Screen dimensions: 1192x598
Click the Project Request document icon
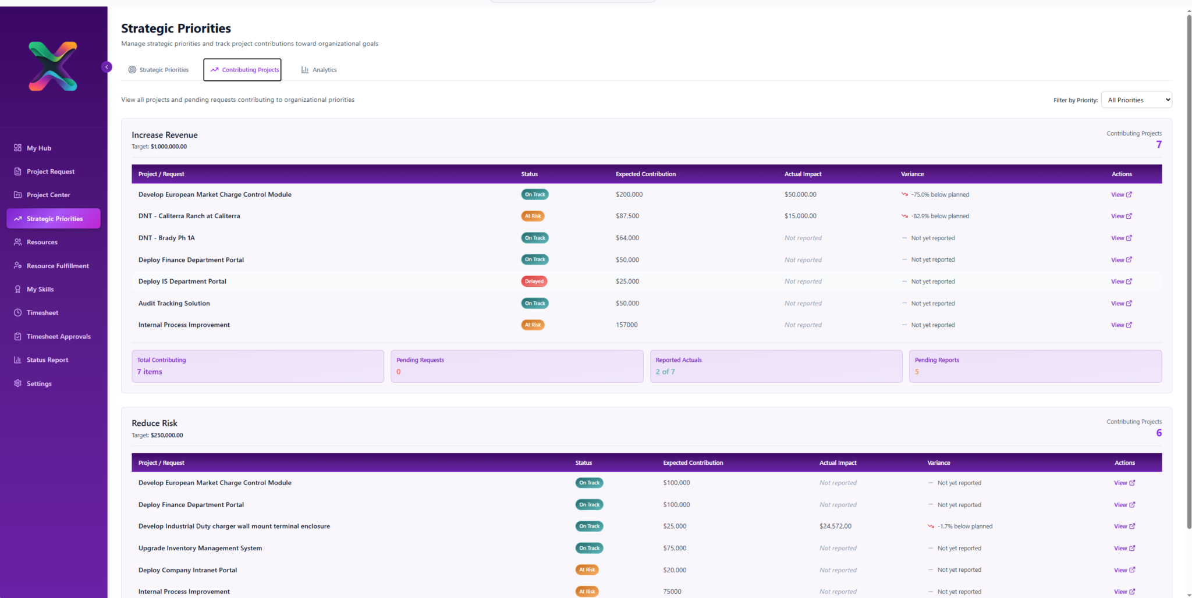[17, 172]
